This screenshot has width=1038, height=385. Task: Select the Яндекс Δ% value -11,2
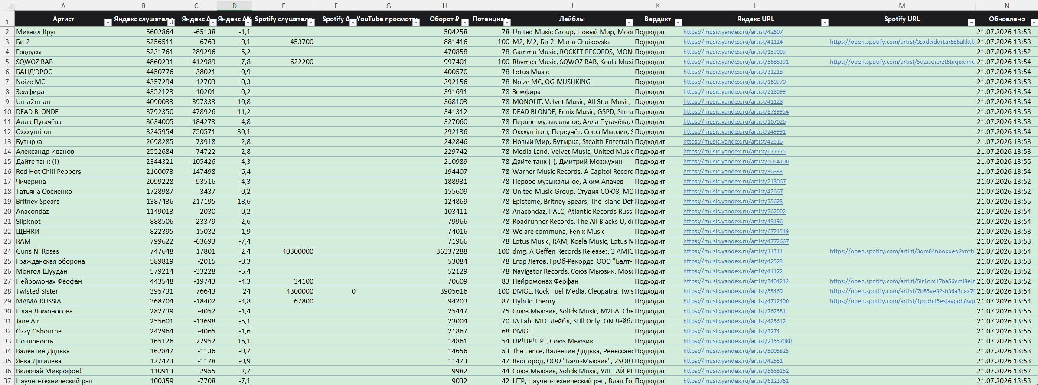tap(235, 111)
